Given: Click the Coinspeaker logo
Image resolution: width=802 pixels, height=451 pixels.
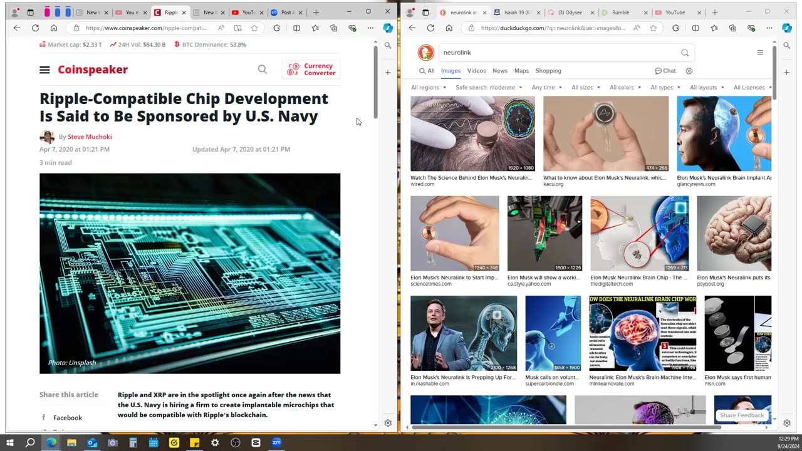Looking at the screenshot, I should [93, 70].
